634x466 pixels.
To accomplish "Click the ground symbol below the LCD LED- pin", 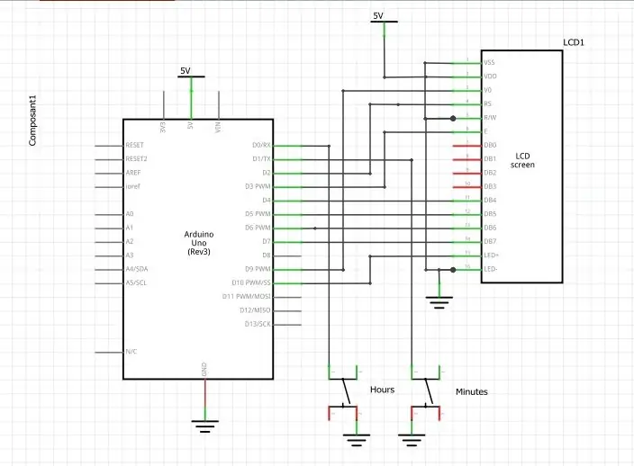I will coord(439,302).
